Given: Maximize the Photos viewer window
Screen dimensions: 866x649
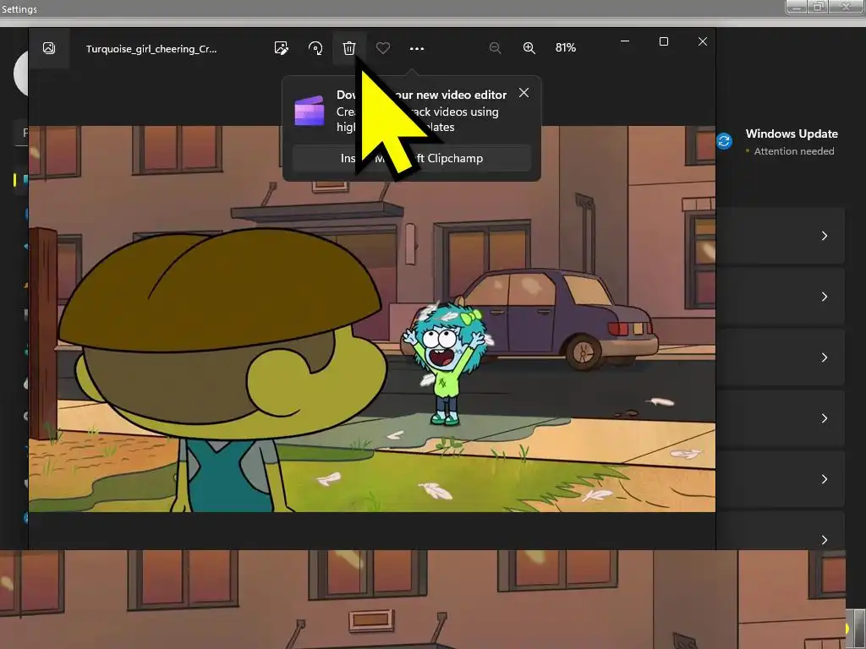Looking at the screenshot, I should 664,41.
